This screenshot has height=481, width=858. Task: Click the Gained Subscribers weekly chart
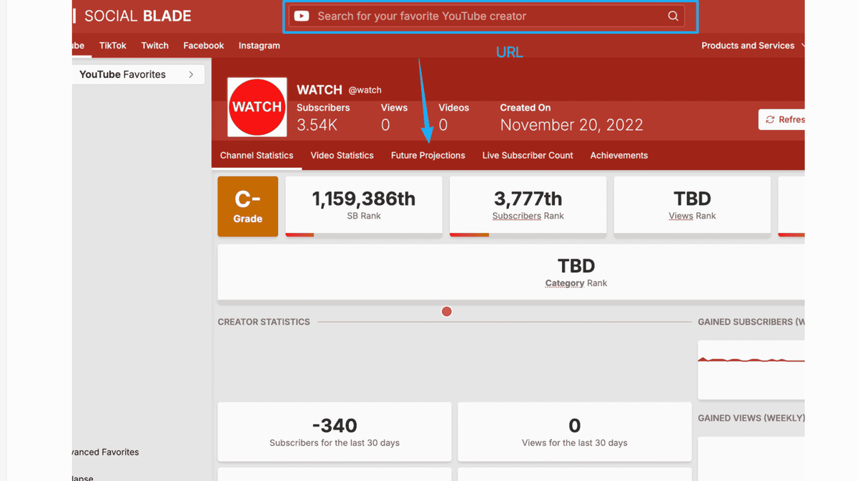(751, 370)
